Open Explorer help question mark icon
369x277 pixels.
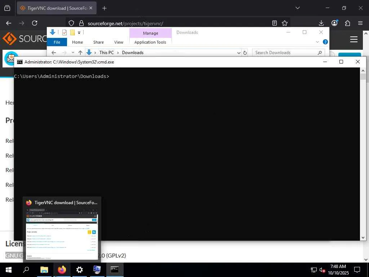(x=325, y=42)
